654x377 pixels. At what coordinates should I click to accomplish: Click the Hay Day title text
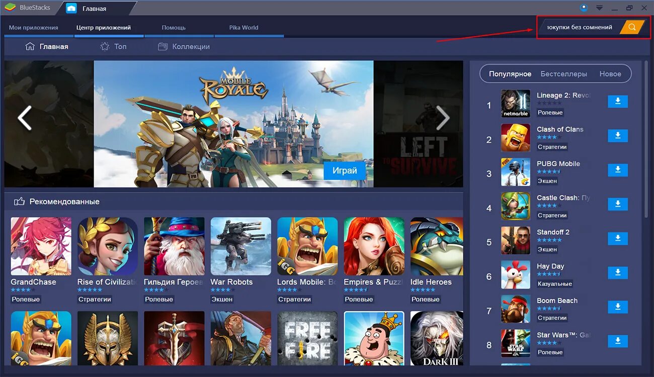coord(550,266)
